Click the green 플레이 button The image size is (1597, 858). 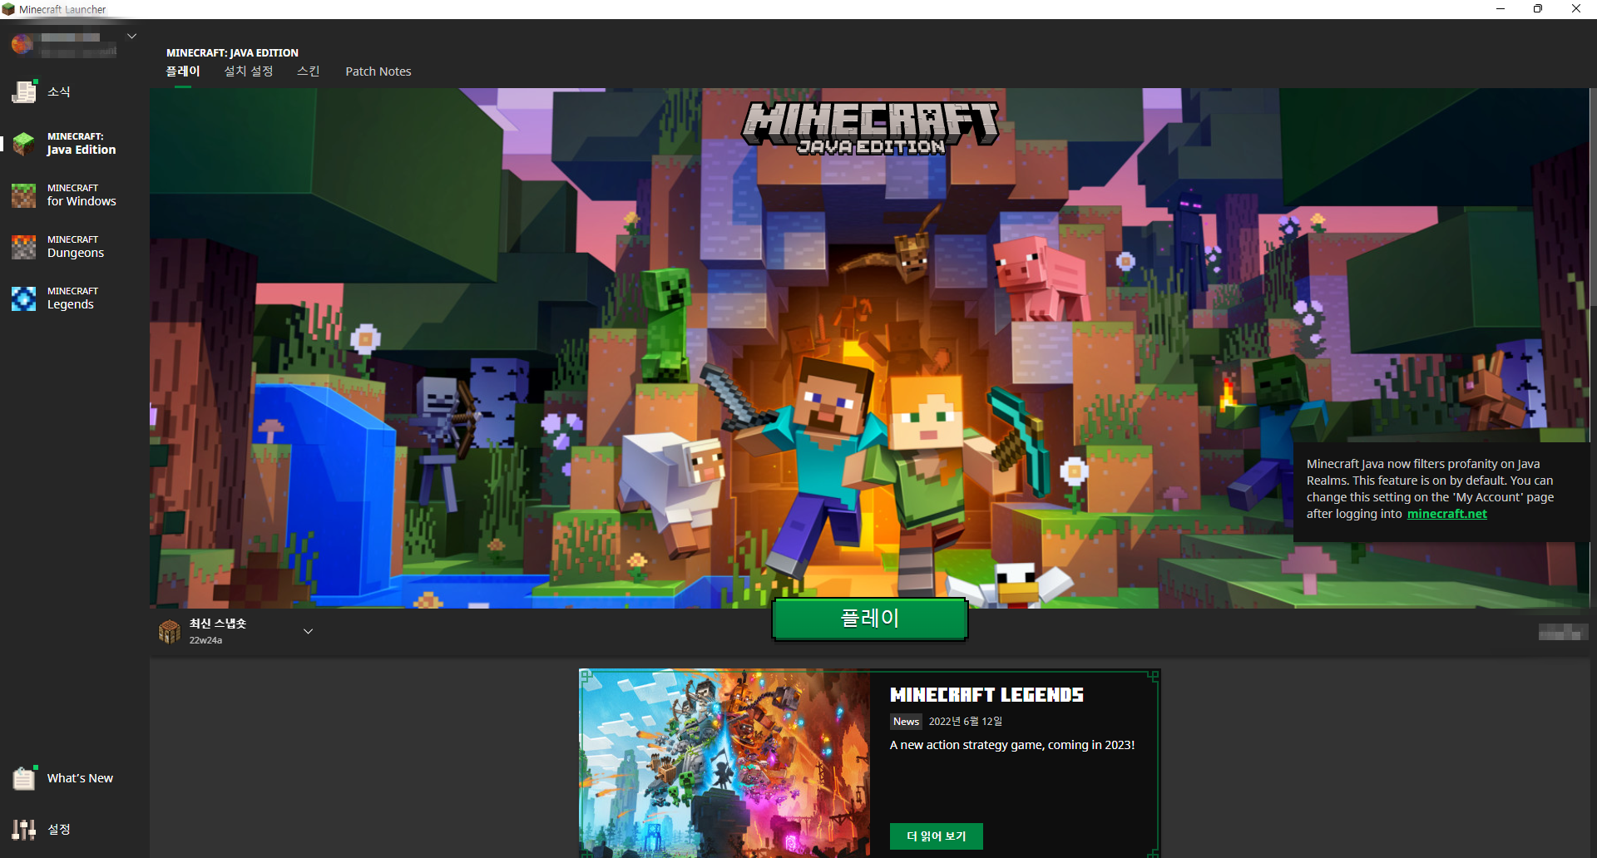[x=870, y=619]
